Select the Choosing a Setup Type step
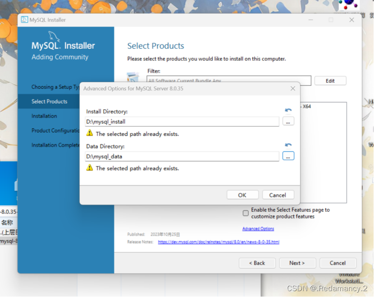The image size is (374, 297). 55,87
